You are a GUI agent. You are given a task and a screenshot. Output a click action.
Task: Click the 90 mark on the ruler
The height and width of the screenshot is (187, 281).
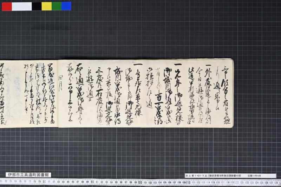[x=92, y=182]
